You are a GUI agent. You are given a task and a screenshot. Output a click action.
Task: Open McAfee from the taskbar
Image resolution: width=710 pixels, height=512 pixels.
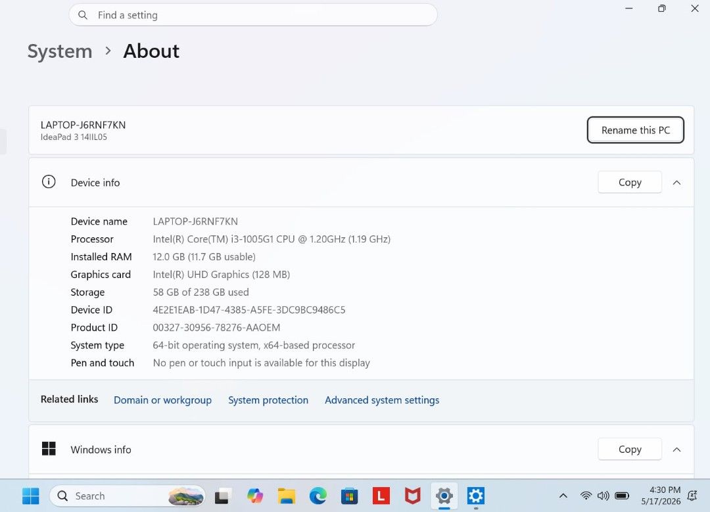[x=412, y=496]
